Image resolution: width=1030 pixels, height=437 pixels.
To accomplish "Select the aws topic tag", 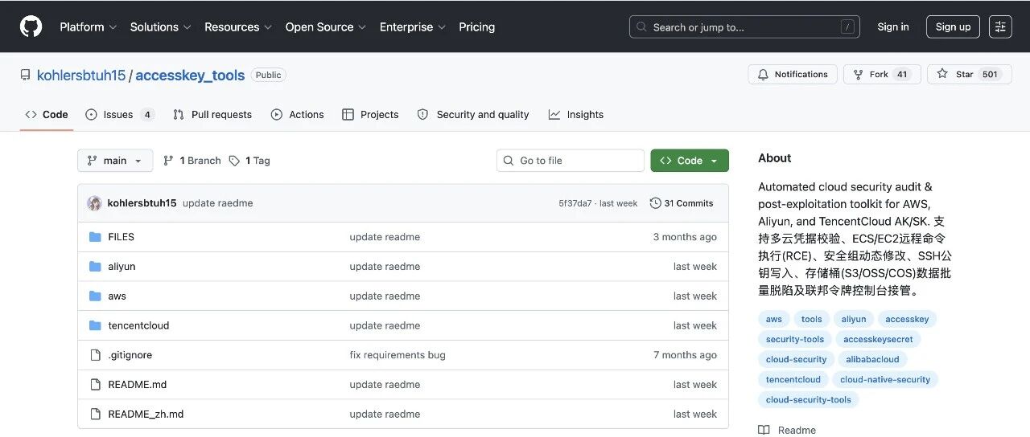I will [774, 319].
